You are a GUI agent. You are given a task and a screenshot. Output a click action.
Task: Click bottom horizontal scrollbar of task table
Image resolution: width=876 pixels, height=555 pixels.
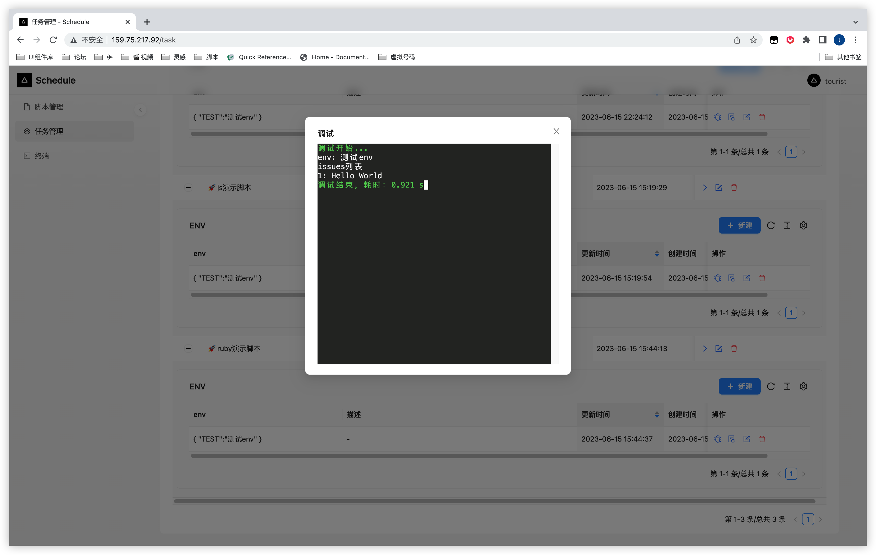(494, 501)
